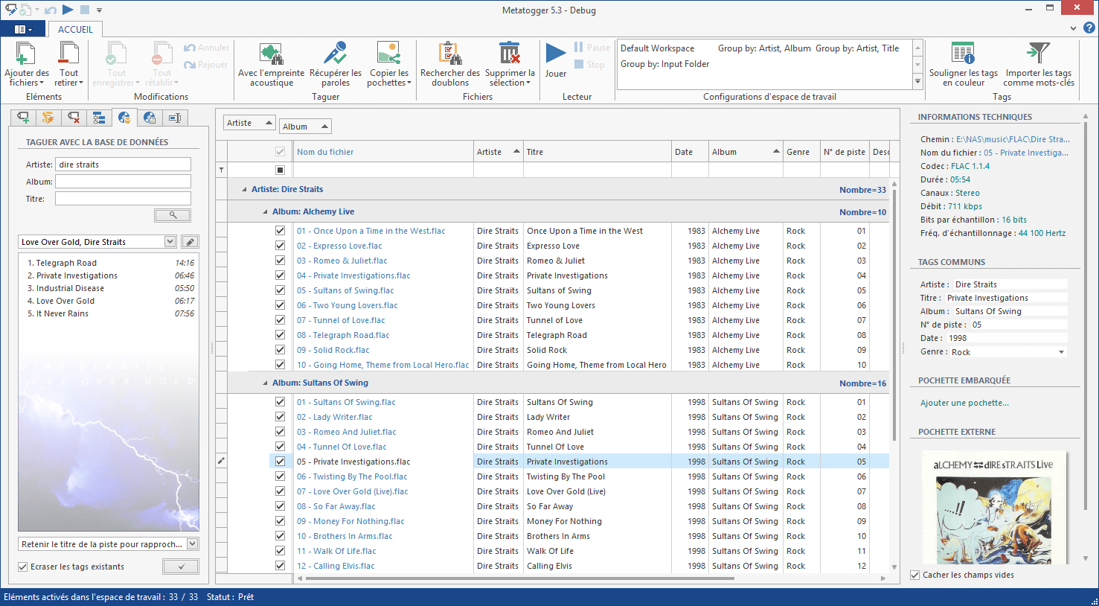This screenshot has height=606, width=1099.
Task: Open the file path link in Chemin
Action: [1012, 139]
